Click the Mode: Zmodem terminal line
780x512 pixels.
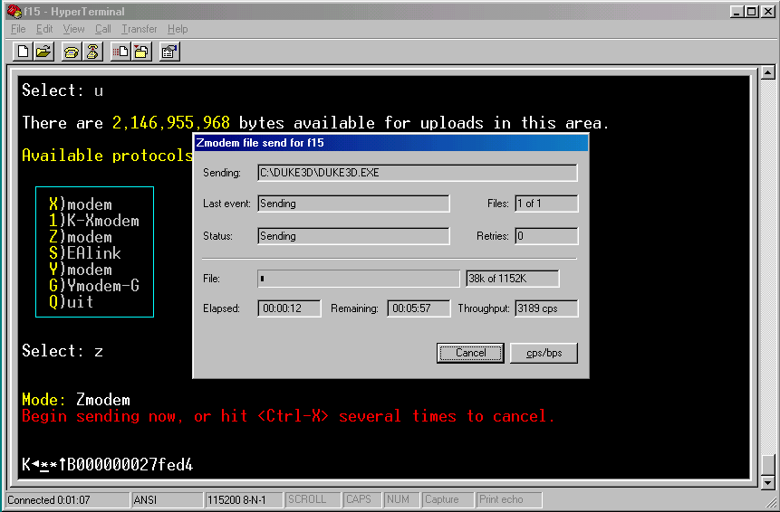76,400
